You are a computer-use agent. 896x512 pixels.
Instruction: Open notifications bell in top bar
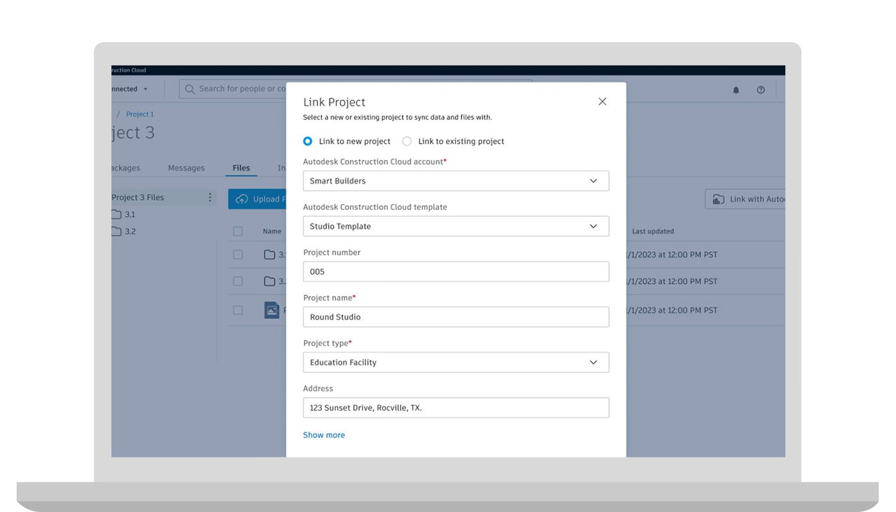(736, 90)
